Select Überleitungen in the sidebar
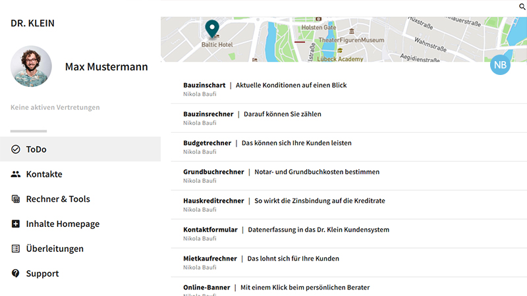 click(55, 249)
